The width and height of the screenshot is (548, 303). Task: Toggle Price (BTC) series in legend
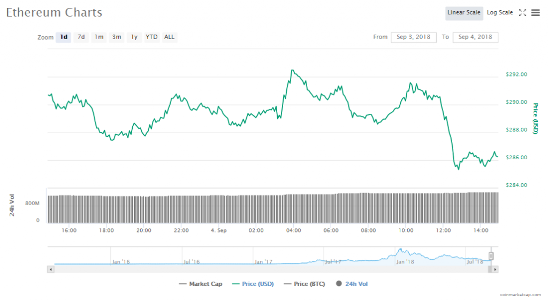coord(304,284)
